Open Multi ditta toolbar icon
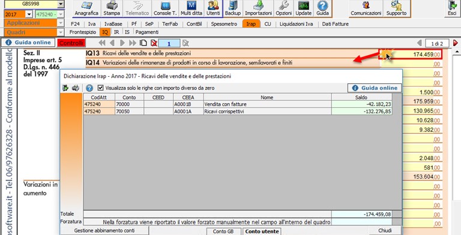461x235 pixels. 191,8
